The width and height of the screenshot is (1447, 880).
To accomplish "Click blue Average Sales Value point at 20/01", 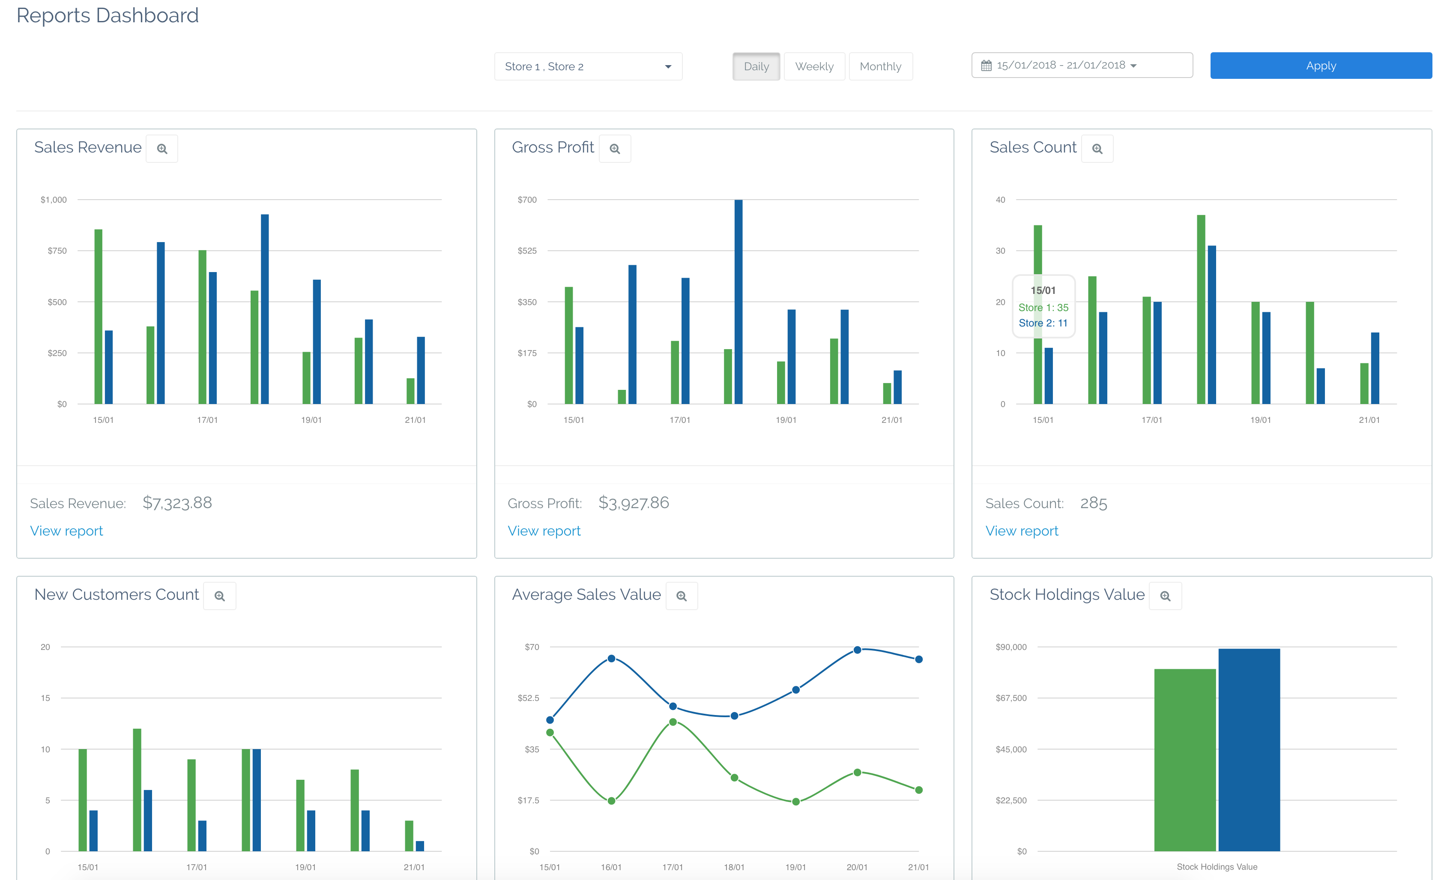I will pyautogui.click(x=858, y=650).
